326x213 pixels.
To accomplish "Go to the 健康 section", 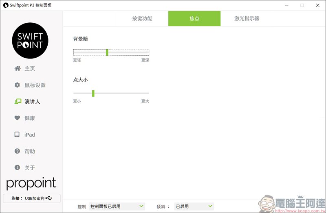I will click(30, 118).
